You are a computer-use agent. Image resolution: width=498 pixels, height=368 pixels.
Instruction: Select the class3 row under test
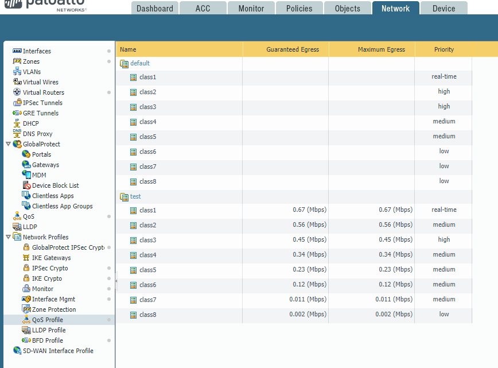pyautogui.click(x=147, y=240)
